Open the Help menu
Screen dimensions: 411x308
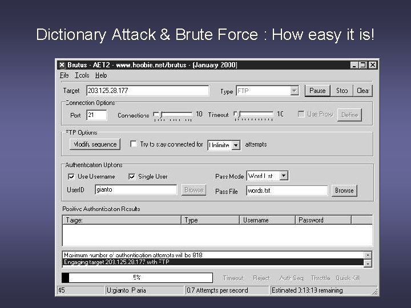click(101, 75)
